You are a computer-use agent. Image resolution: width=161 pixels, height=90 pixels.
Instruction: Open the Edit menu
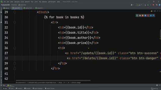click(8, 2)
